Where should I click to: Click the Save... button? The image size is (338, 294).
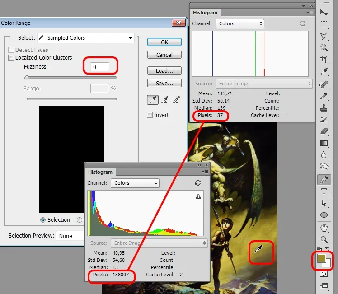pyautogui.click(x=164, y=84)
